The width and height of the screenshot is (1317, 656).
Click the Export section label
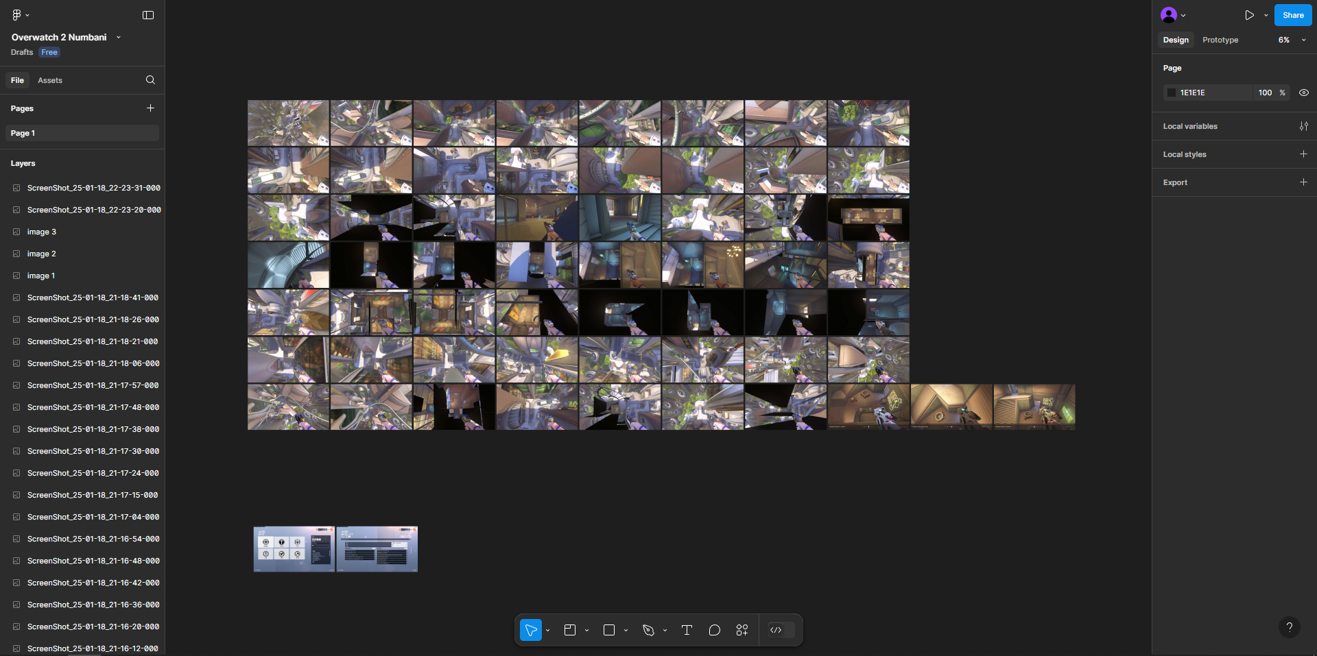1175,182
